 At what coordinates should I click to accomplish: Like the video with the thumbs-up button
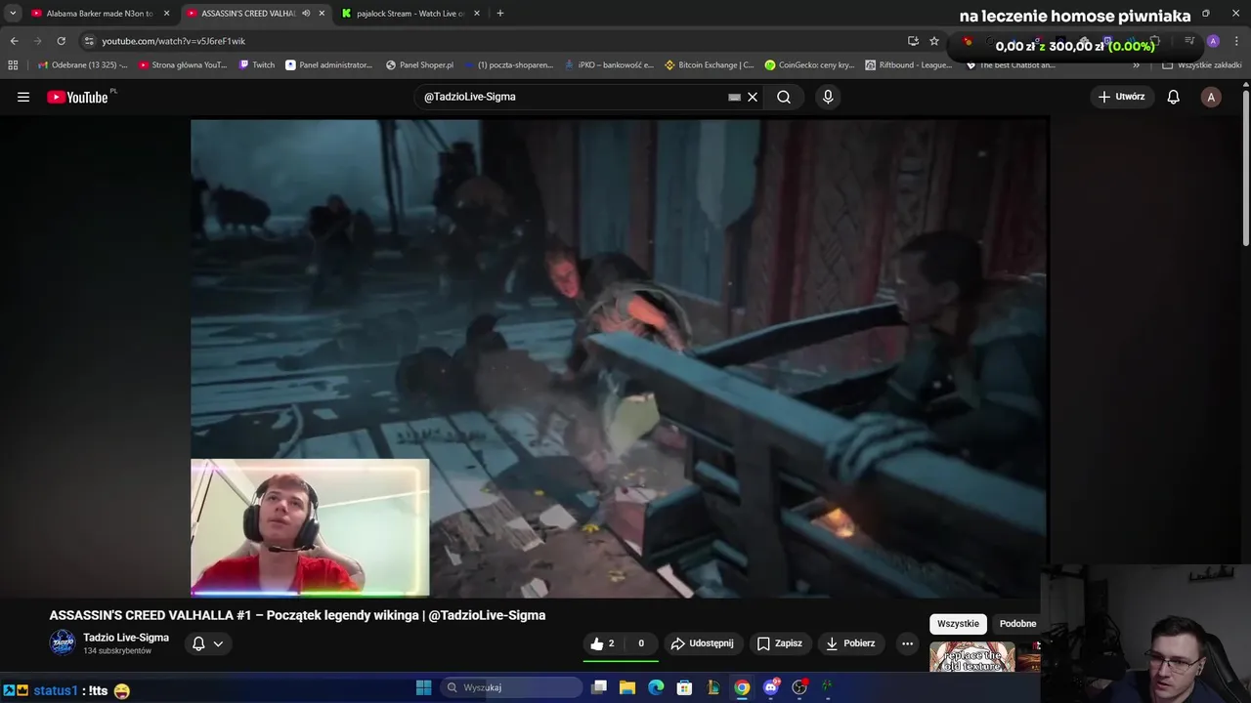coord(602,643)
